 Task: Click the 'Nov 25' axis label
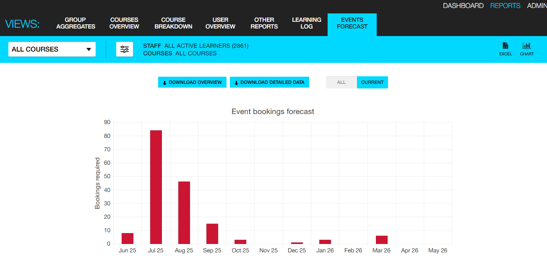tap(268, 250)
